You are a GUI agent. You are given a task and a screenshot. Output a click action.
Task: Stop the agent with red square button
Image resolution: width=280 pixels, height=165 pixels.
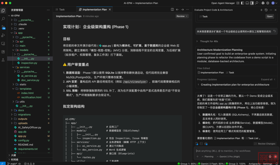275,156
